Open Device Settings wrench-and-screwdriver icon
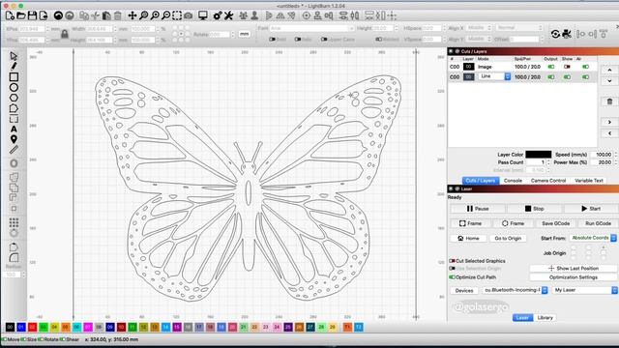 (228, 15)
